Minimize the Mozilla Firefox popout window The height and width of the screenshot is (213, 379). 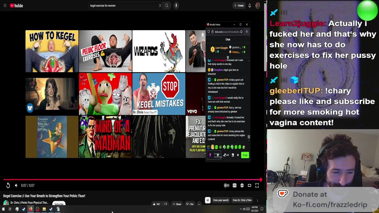coord(234,25)
